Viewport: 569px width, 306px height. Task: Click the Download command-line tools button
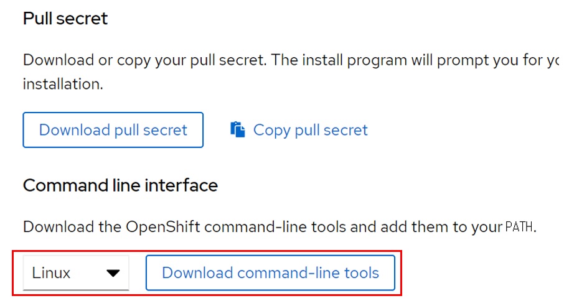270,272
